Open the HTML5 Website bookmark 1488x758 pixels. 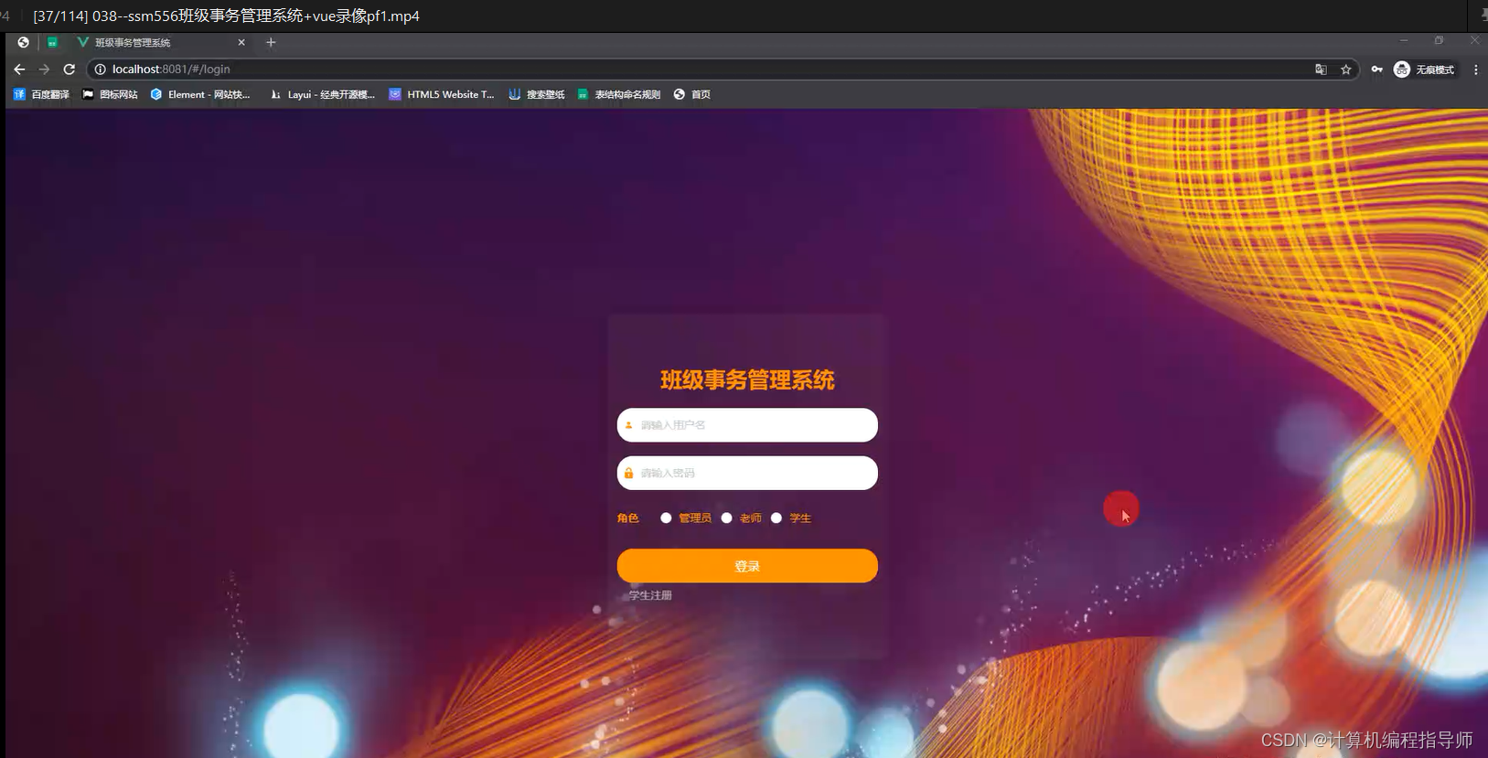442,94
